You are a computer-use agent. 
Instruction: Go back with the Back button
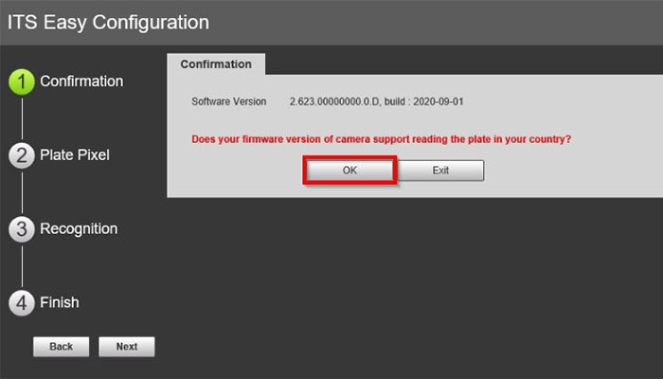pyautogui.click(x=62, y=347)
